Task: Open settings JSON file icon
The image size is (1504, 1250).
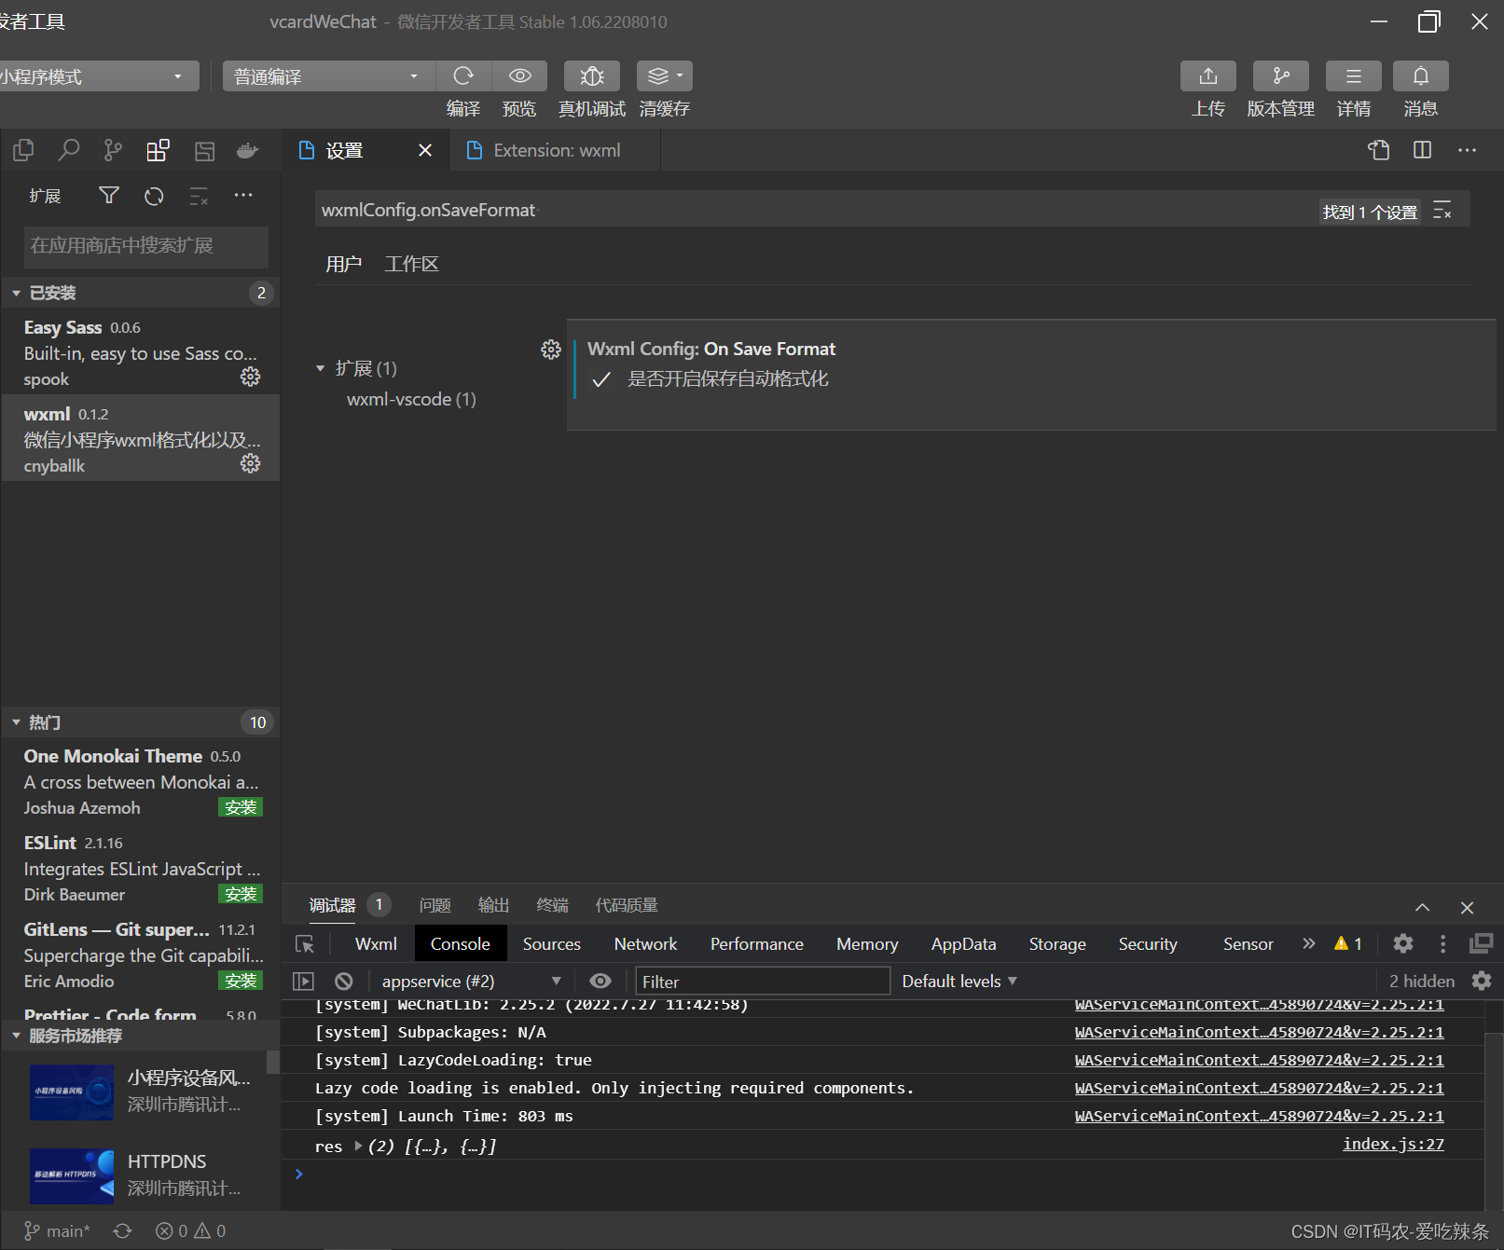Action: point(1378,150)
